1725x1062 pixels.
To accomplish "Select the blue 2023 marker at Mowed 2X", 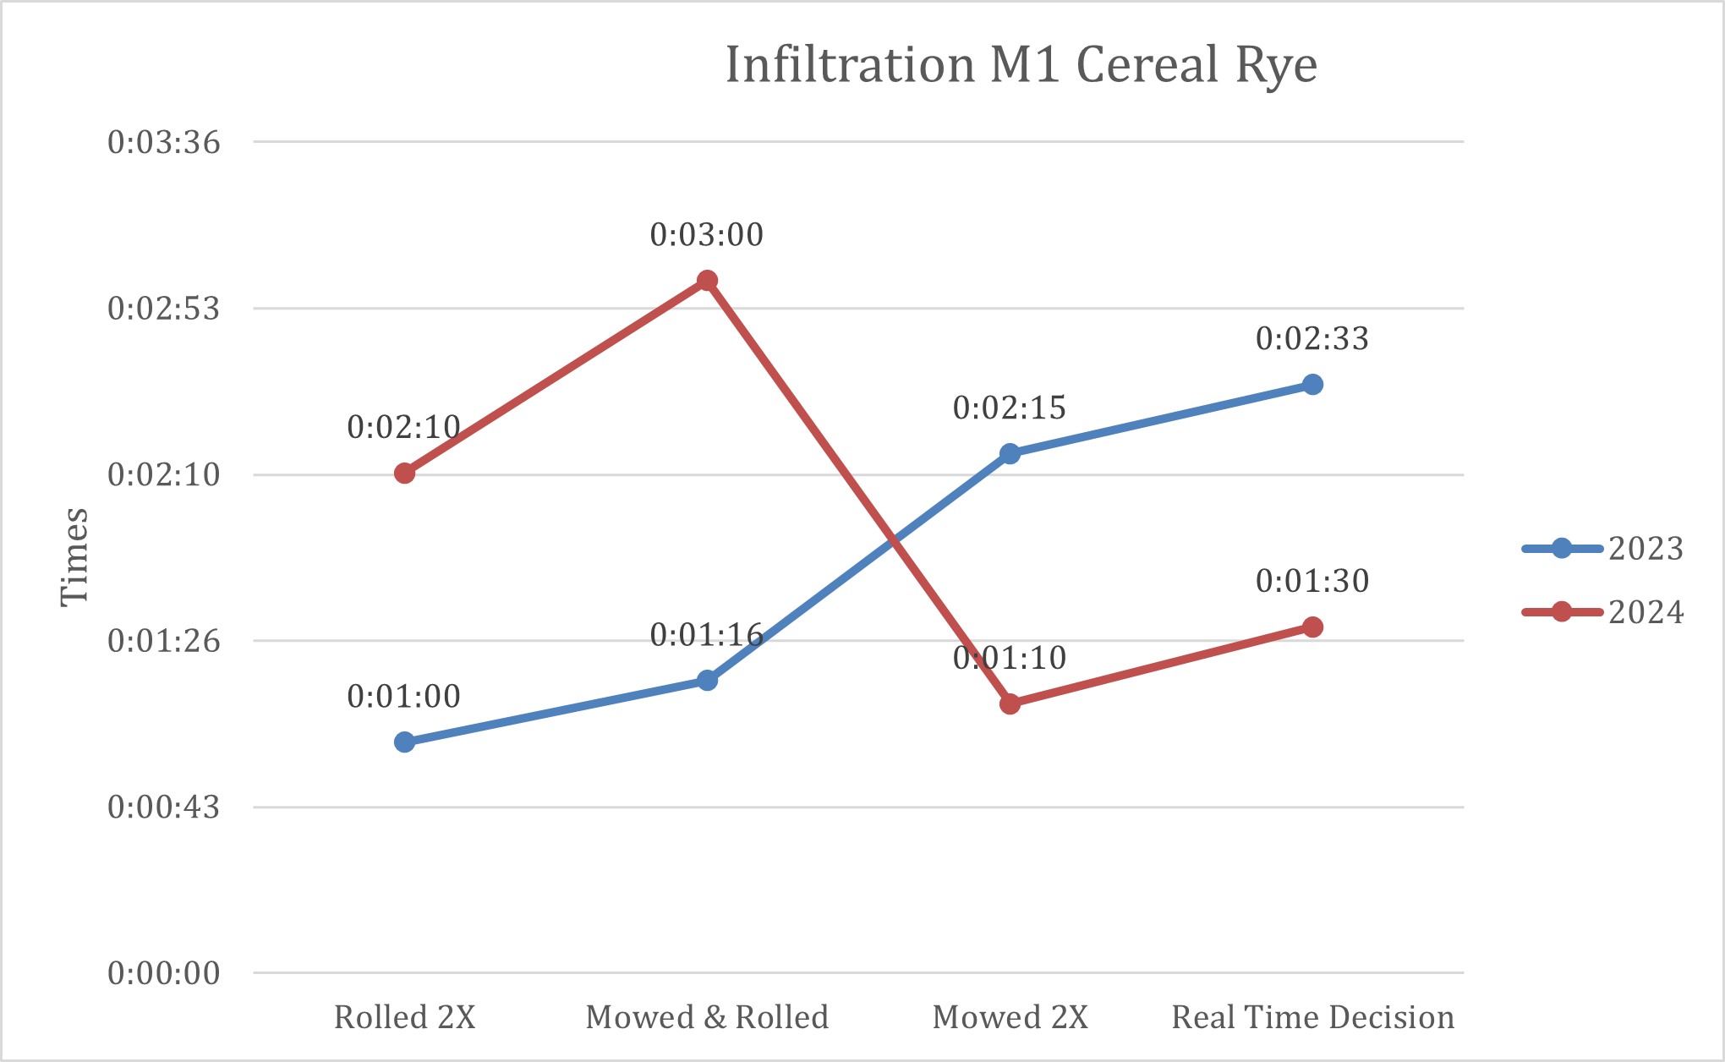I will pos(1010,454).
